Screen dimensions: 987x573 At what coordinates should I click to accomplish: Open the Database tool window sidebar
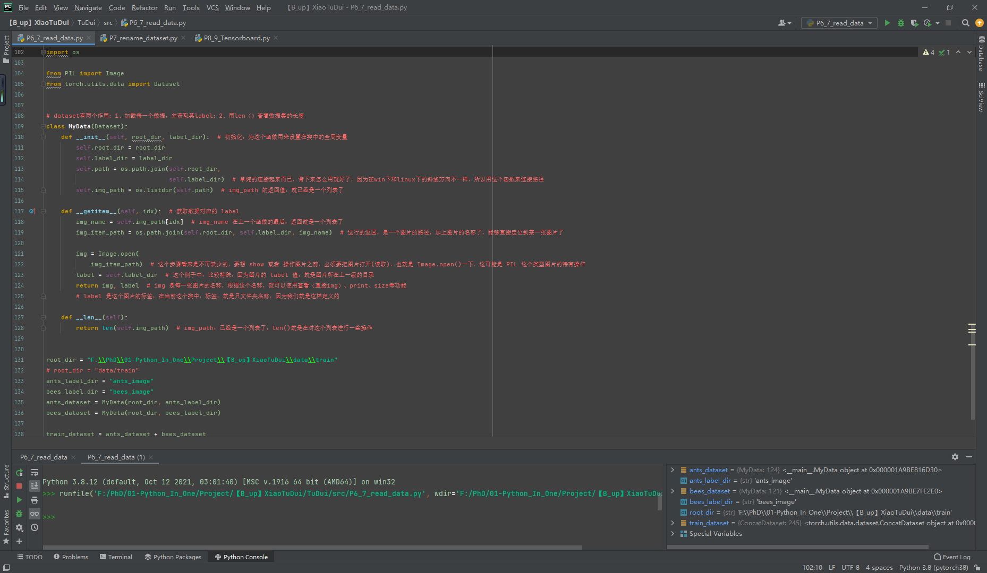coord(981,54)
